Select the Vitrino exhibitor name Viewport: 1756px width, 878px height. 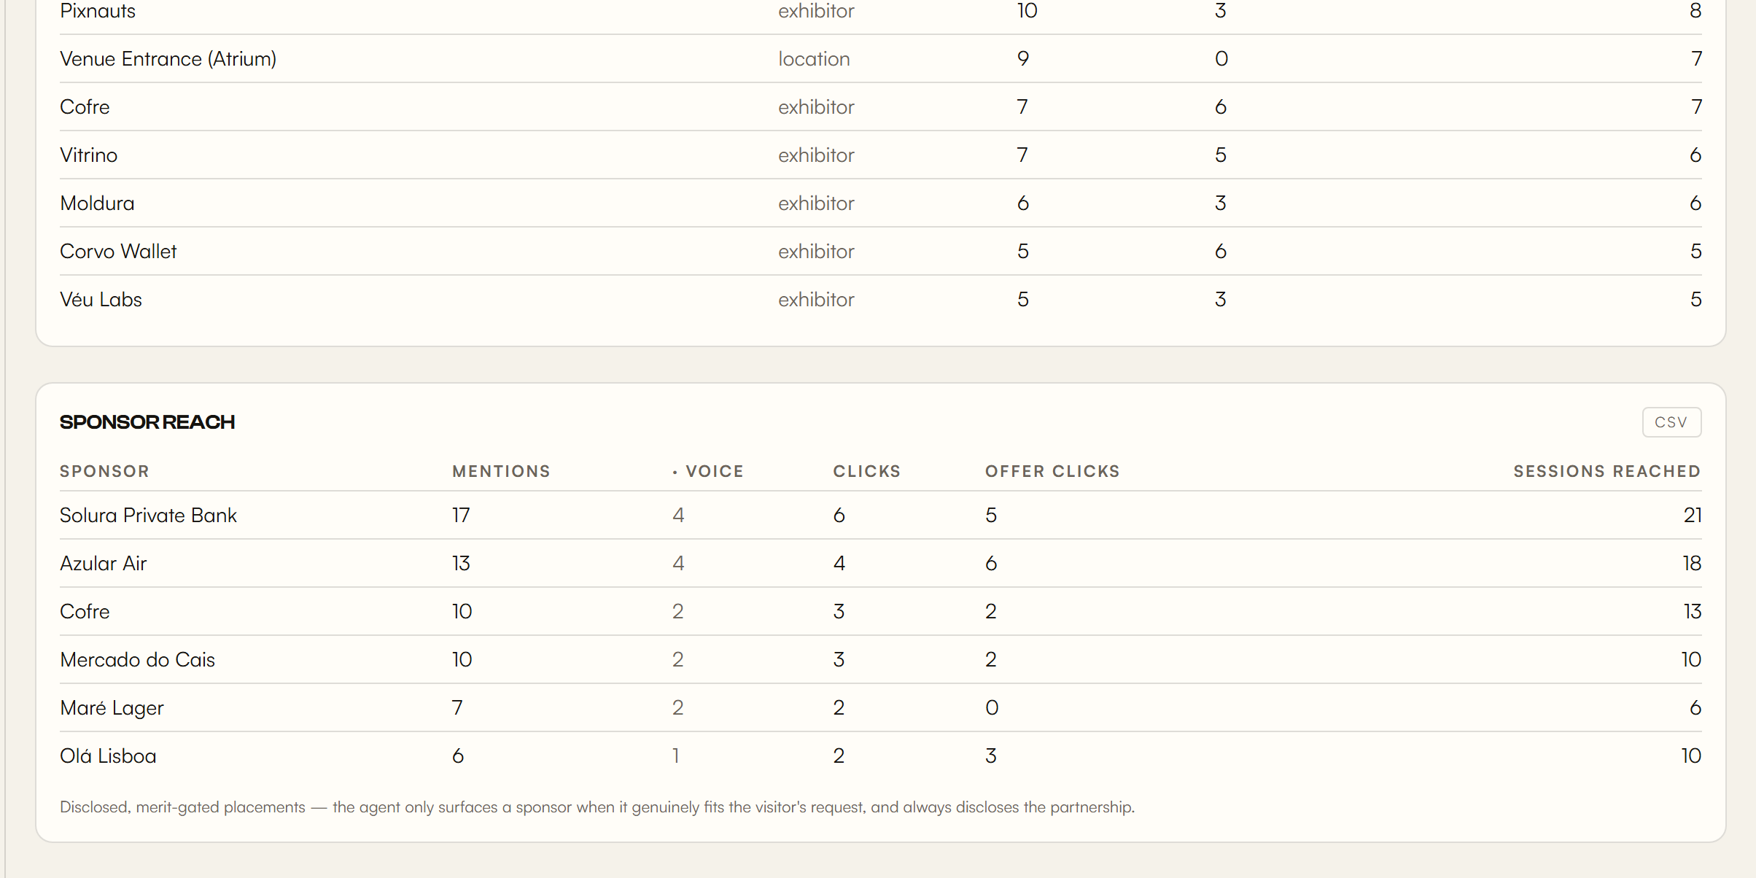[x=88, y=155]
